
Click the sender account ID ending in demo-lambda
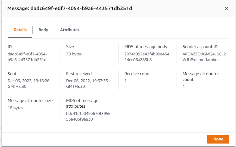(x=204, y=57)
